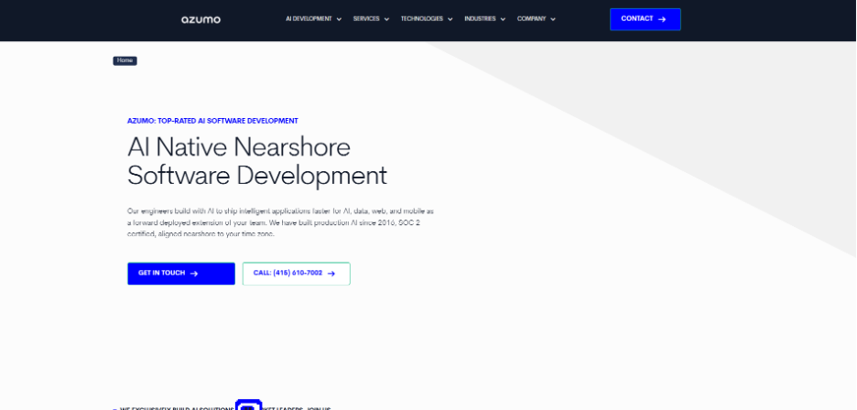Click the arrow icon in Contact button
Image resolution: width=857 pixels, height=410 pixels.
click(x=662, y=19)
